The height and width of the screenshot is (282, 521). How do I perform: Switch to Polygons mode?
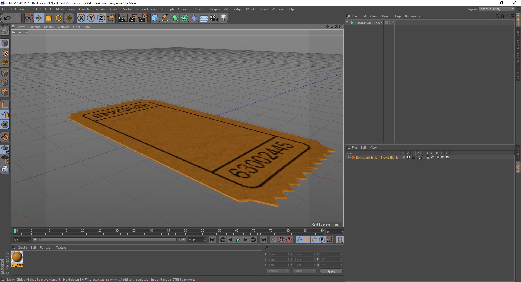pyautogui.click(x=5, y=92)
